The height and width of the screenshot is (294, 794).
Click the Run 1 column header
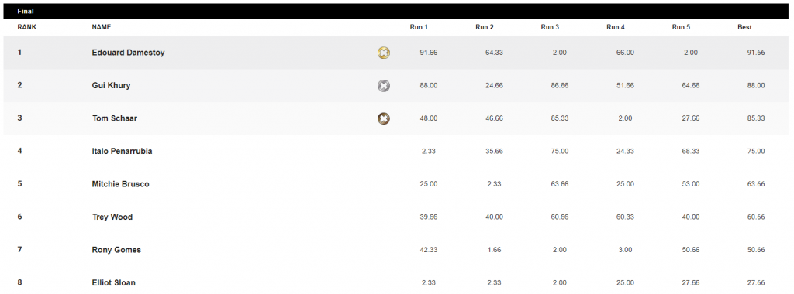click(x=419, y=27)
